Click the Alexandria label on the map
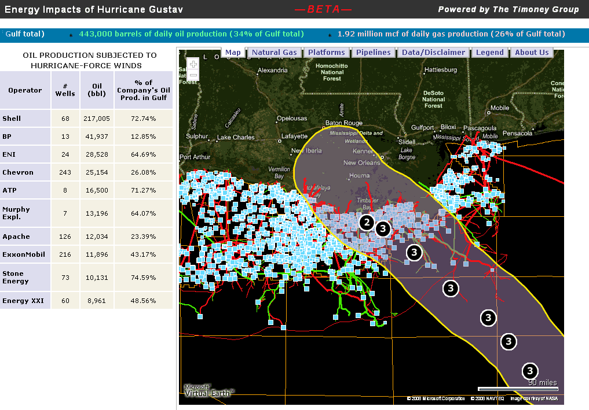This screenshot has height=410, width=589. click(272, 71)
